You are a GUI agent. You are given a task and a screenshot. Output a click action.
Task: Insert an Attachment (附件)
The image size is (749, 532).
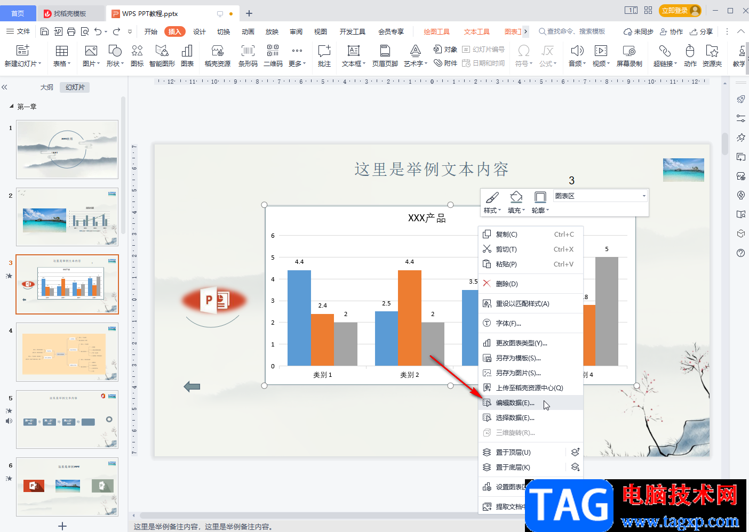pyautogui.click(x=445, y=63)
